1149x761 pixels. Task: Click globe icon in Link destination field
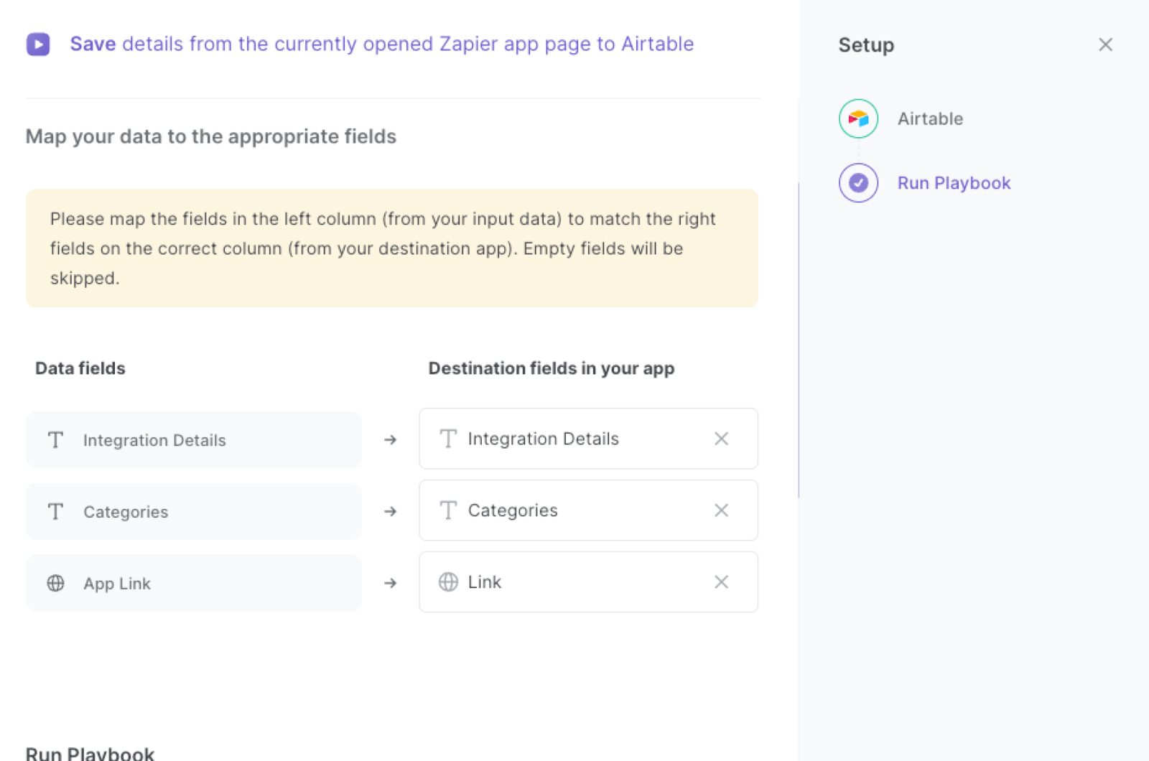click(448, 582)
